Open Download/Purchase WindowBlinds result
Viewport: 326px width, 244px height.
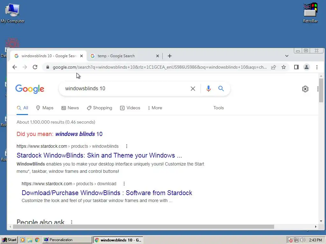107,193
